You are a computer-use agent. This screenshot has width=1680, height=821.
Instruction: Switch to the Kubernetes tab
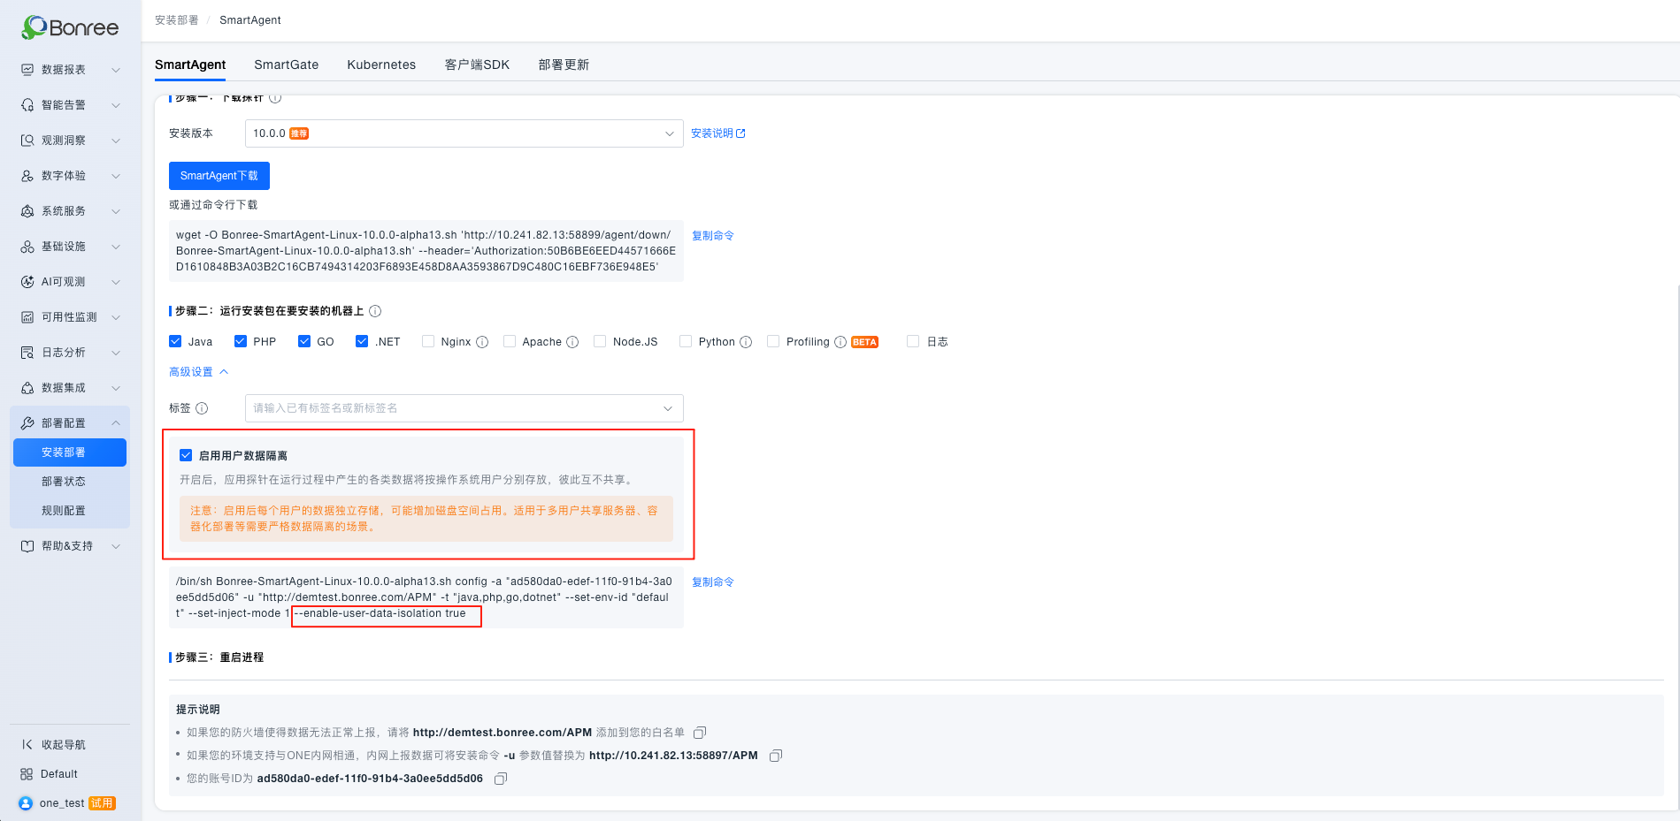click(381, 65)
